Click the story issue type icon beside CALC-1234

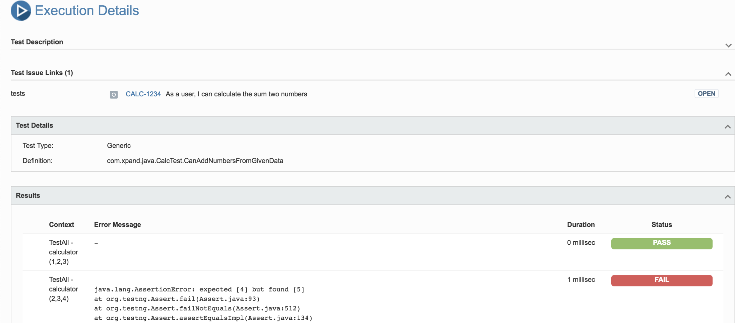(x=113, y=95)
